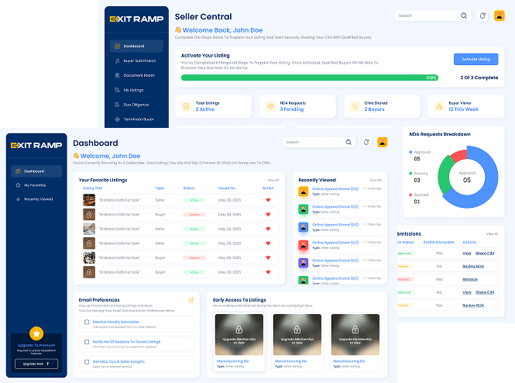The image size is (515, 383).
Task: Check Notify Me Of Updates To Saved Listings
Action: tap(86, 342)
